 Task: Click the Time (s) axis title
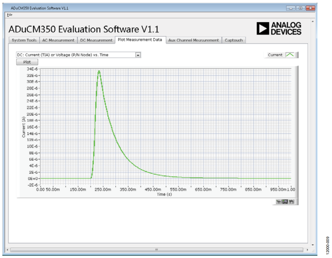point(164,194)
